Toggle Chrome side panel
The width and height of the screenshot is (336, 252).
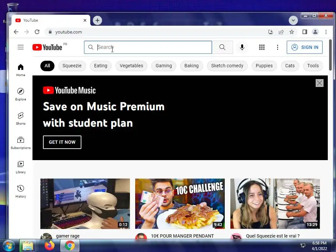tap(305, 32)
